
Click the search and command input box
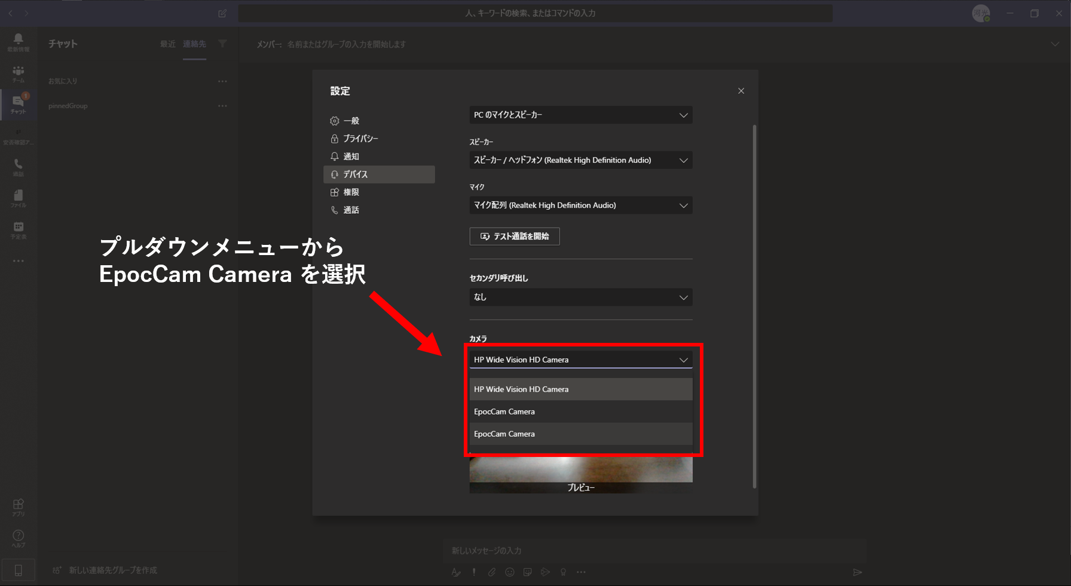coord(535,13)
